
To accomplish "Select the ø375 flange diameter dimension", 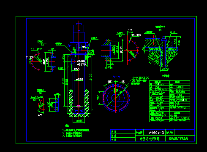I will pos(121,49).
